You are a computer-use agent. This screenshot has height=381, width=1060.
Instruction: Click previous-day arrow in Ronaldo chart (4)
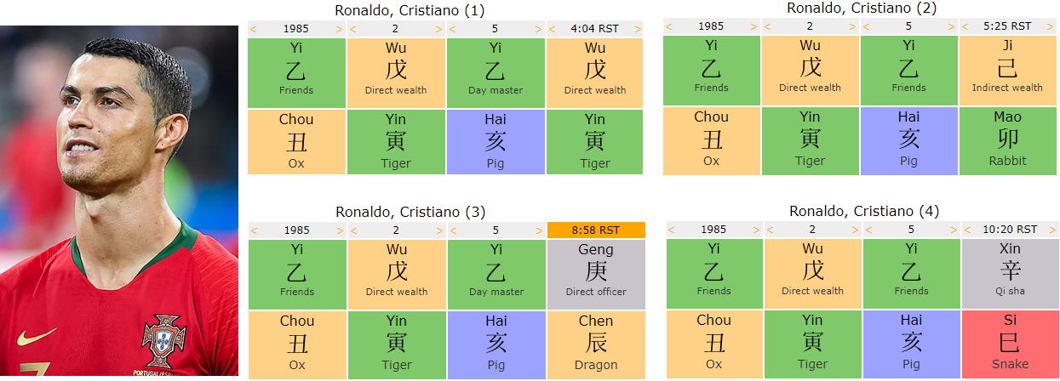[870, 230]
